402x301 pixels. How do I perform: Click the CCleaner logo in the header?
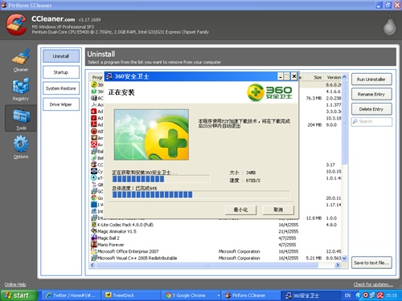[x=17, y=25]
